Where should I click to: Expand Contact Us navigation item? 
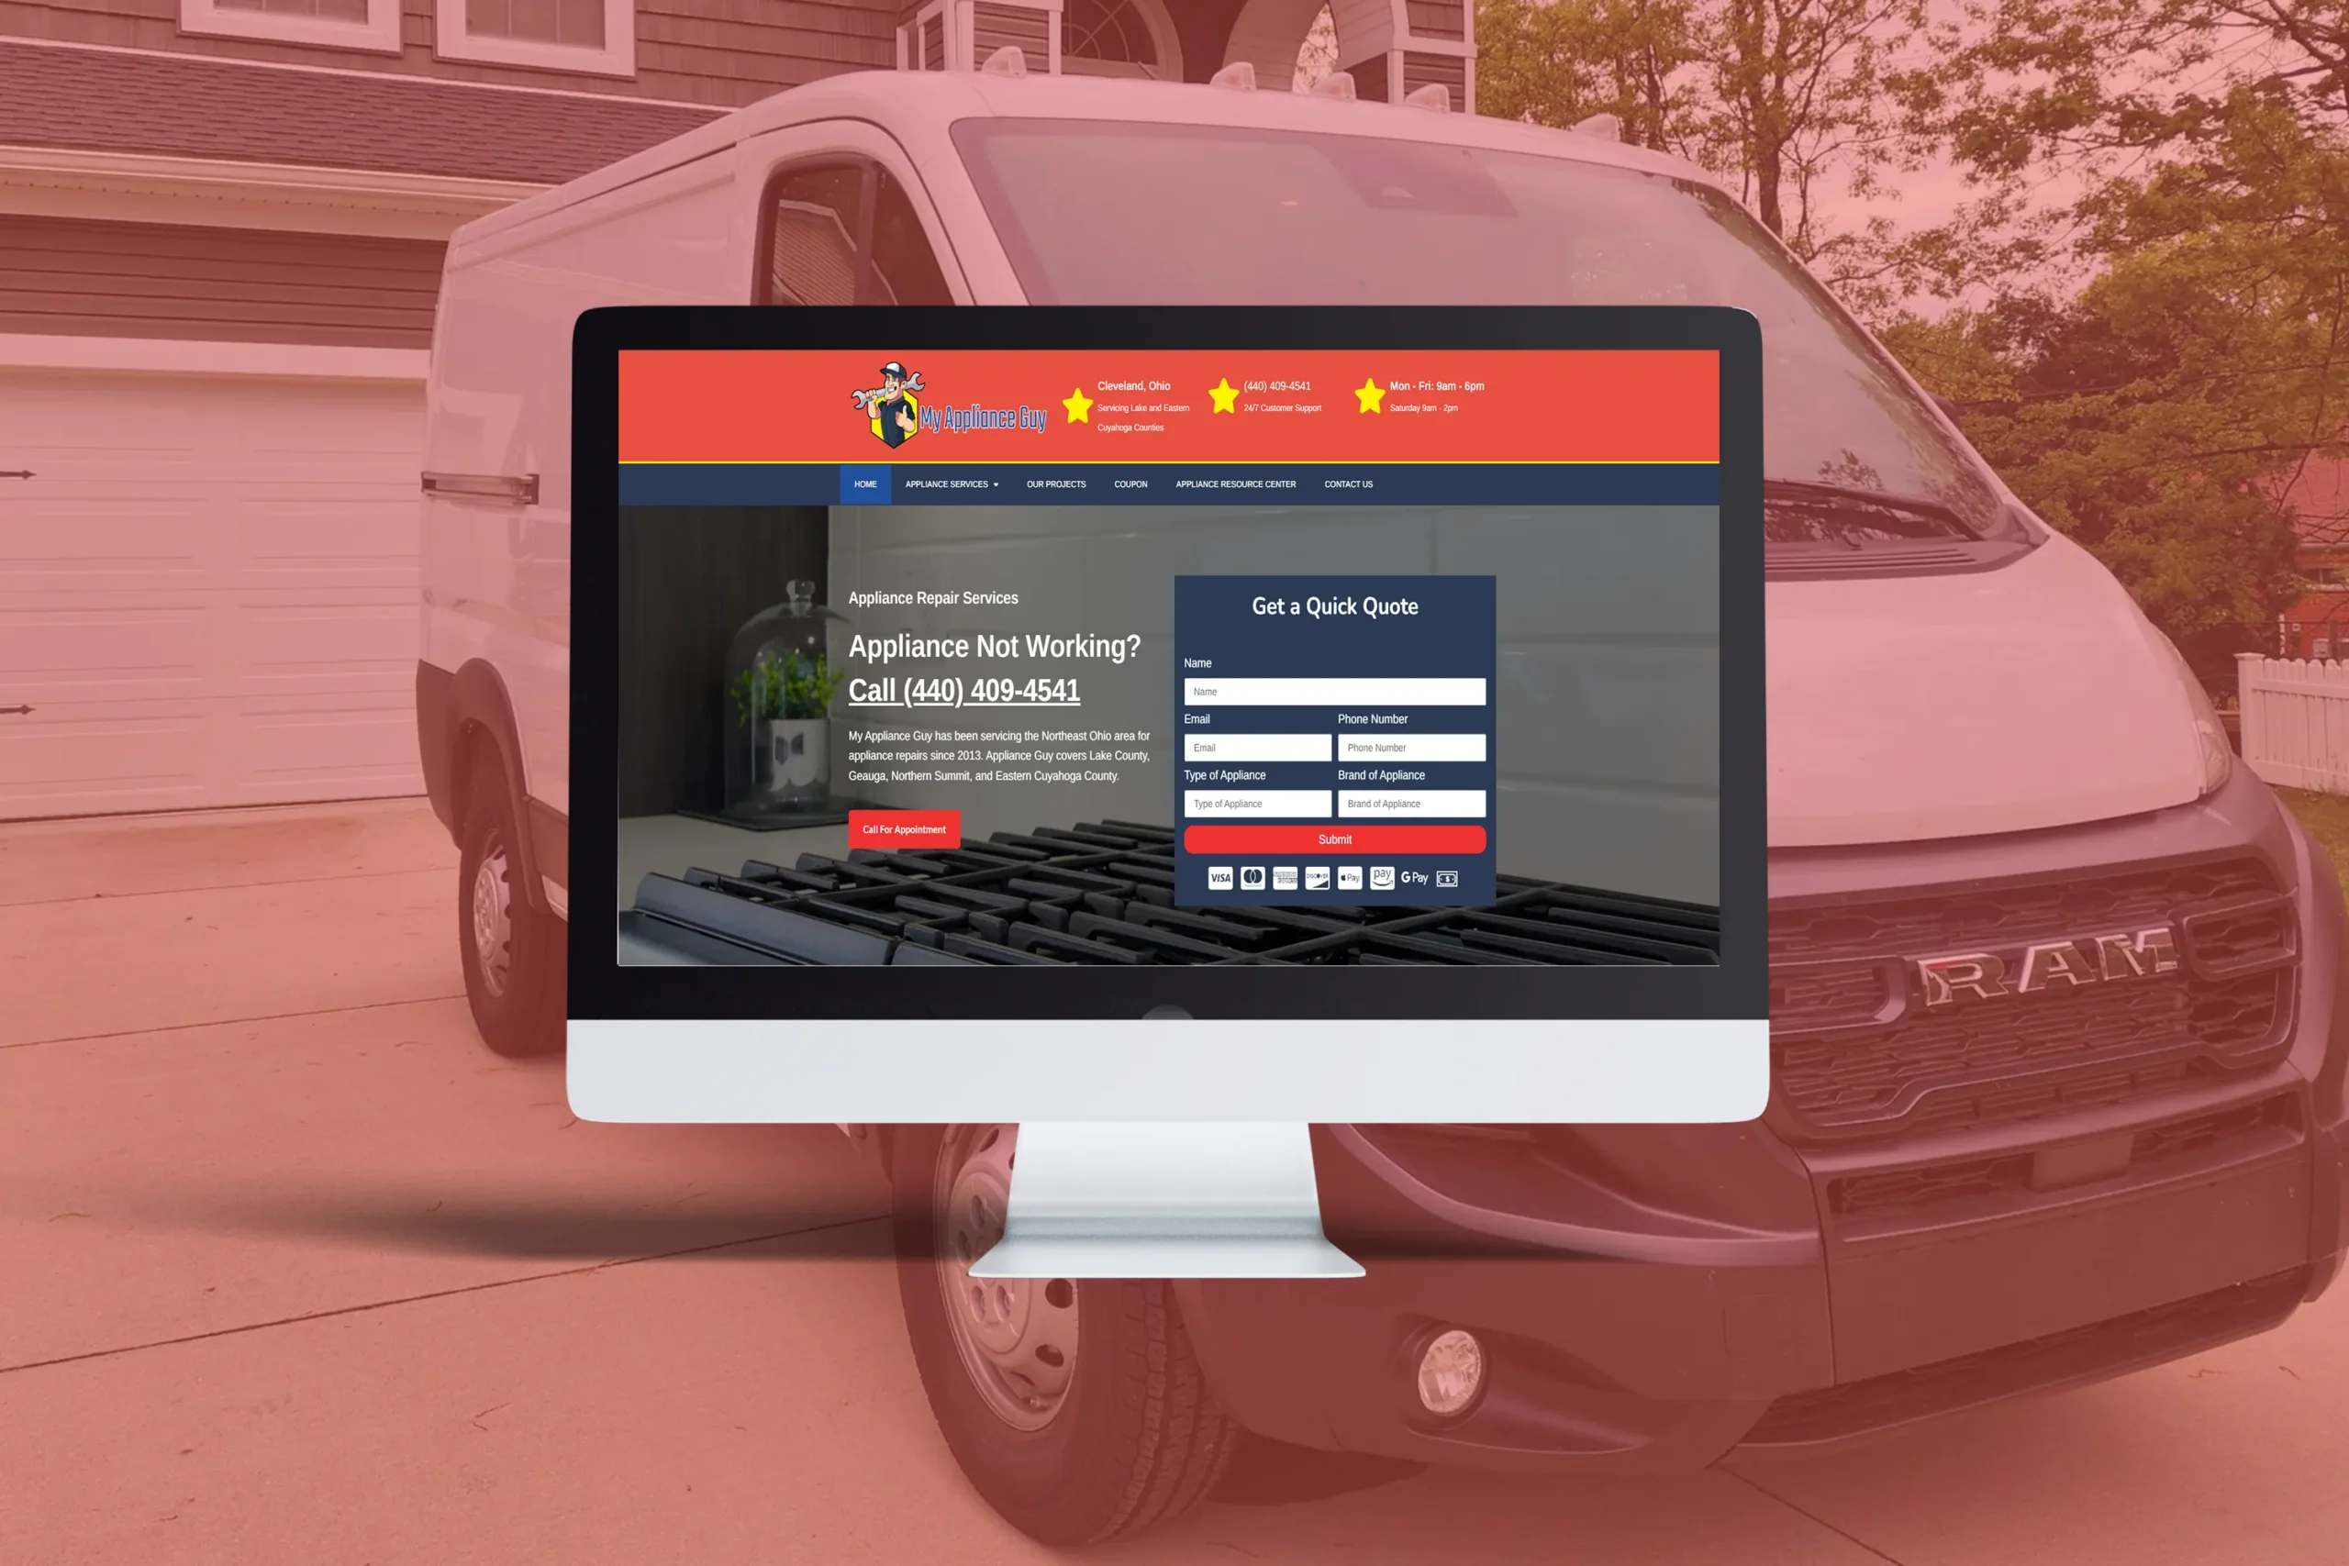point(1349,484)
